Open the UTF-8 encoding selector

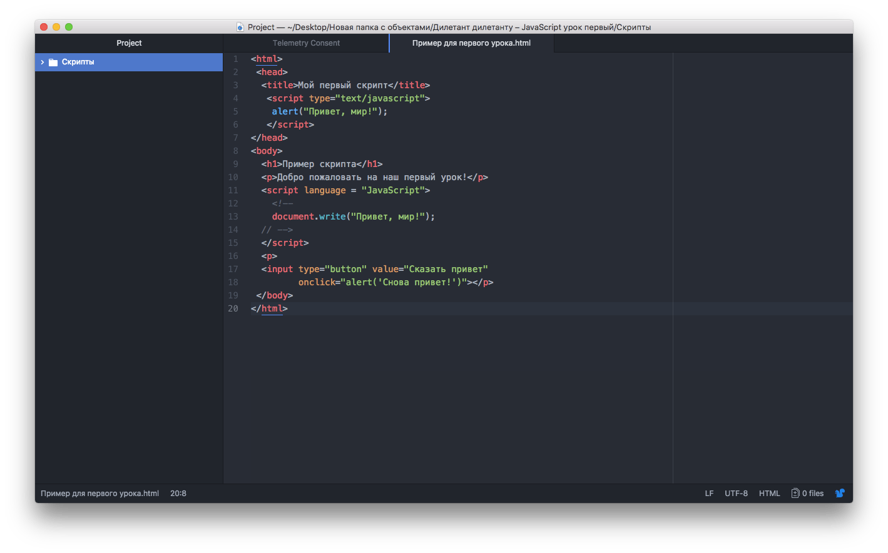[736, 493]
